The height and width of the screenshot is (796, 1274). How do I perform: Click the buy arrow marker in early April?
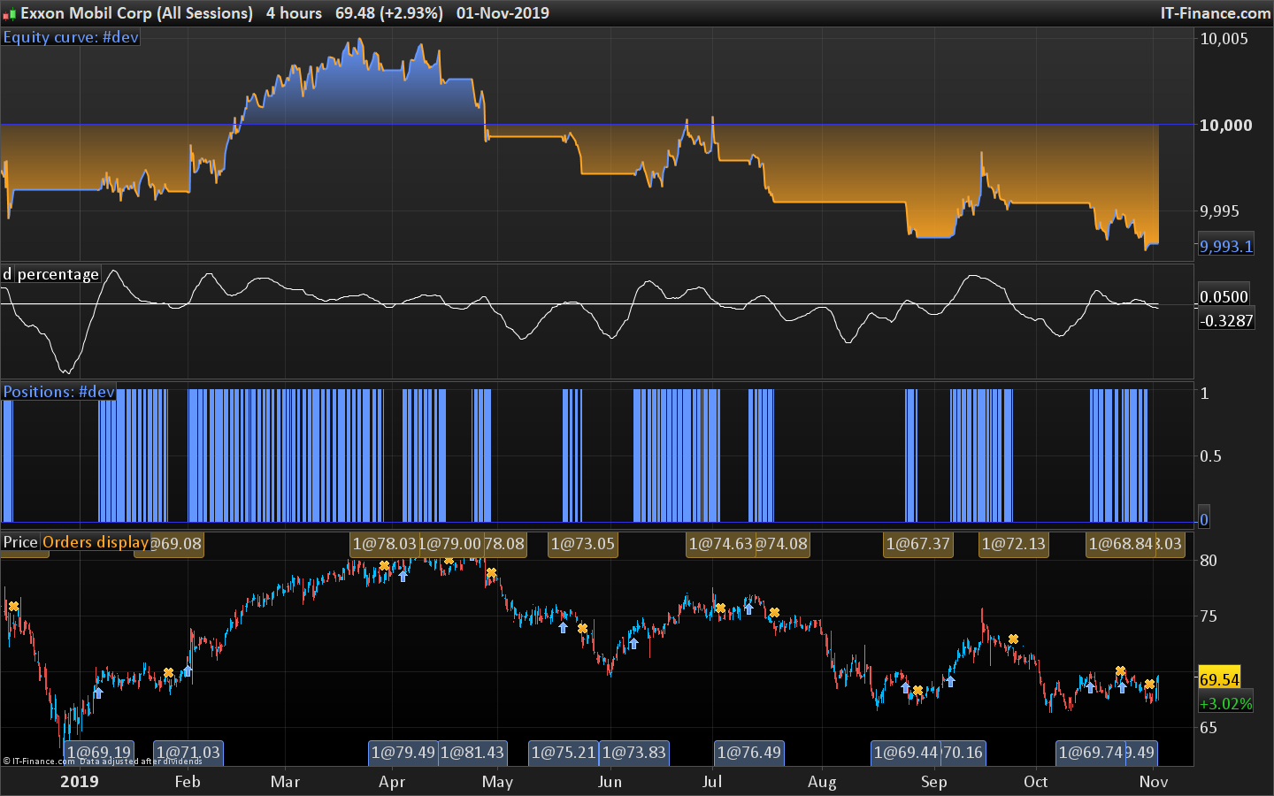tap(403, 576)
